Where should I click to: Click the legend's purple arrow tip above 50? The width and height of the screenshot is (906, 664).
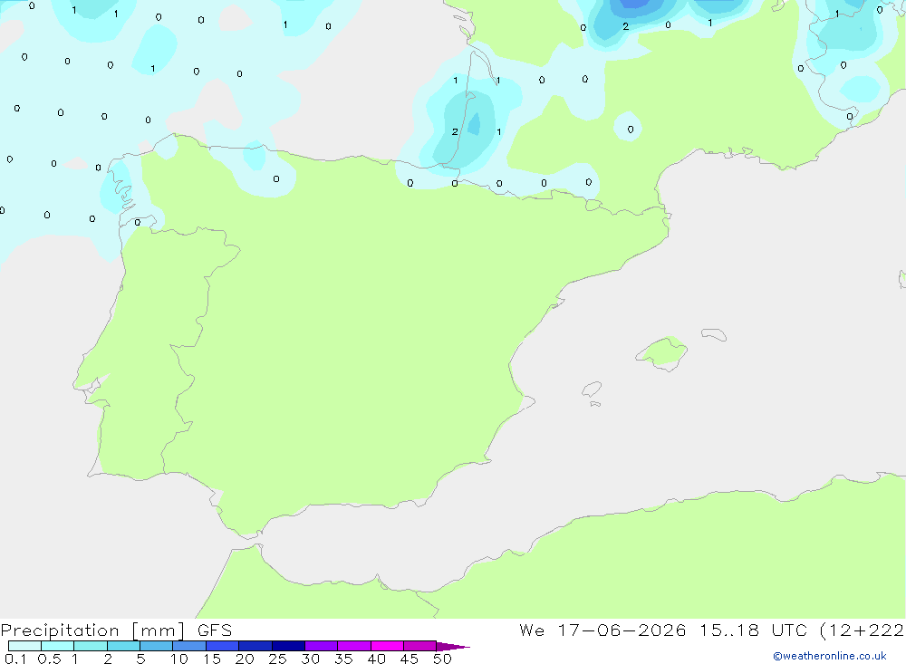click(452, 646)
